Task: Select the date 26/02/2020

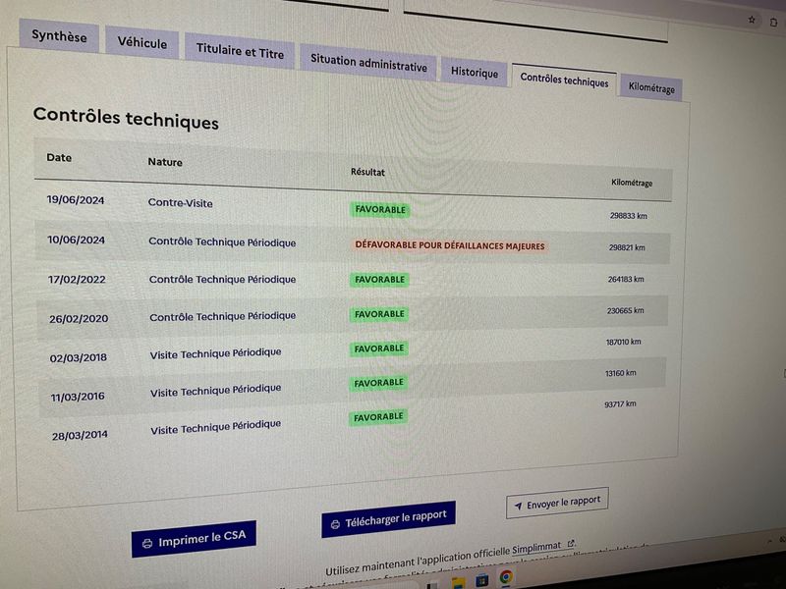Action: coord(79,318)
